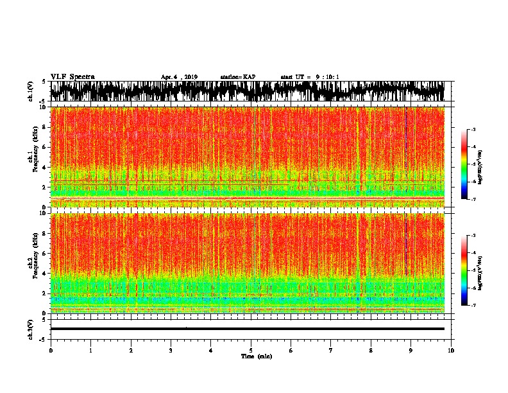Click the time axis tick label "3"
This screenshot has height=393, width=508.
pyautogui.click(x=171, y=351)
